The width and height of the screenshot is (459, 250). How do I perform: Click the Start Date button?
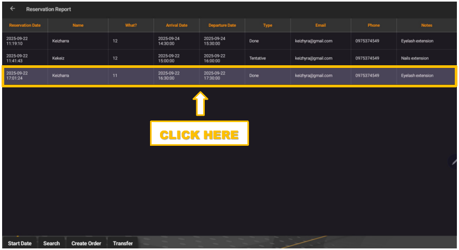pos(19,243)
